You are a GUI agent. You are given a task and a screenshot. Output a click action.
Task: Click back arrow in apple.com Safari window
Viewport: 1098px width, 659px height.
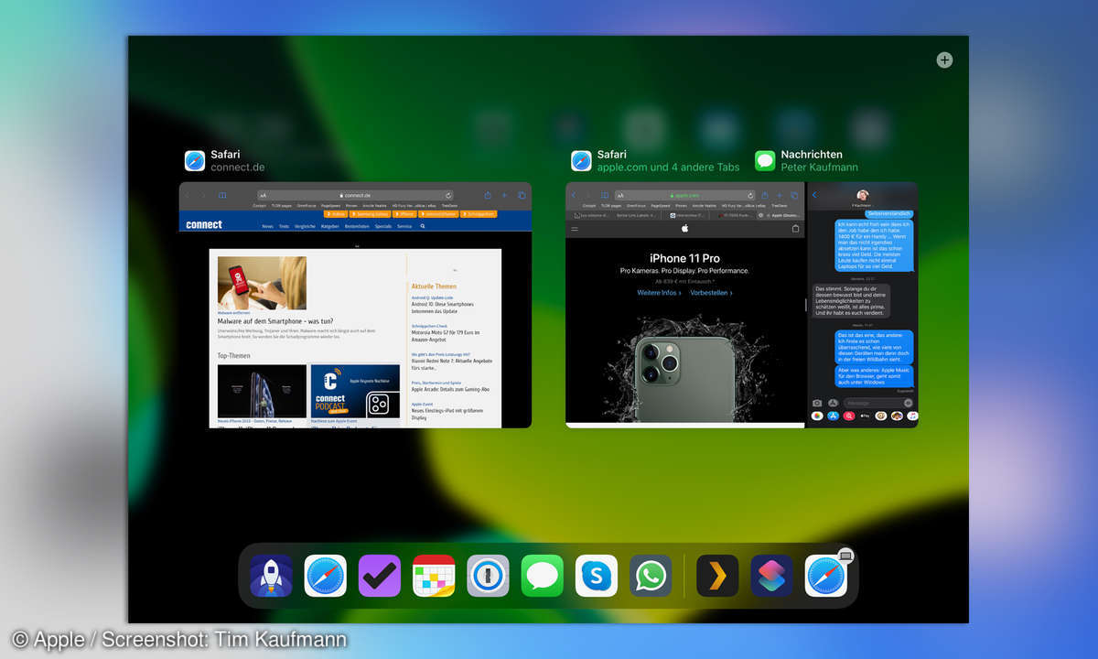click(574, 195)
